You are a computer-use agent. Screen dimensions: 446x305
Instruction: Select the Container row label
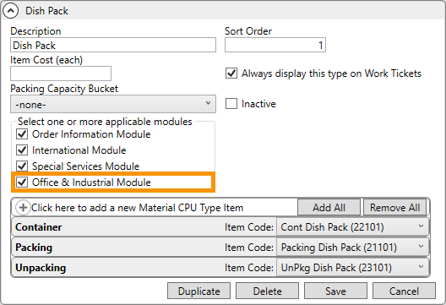click(38, 227)
